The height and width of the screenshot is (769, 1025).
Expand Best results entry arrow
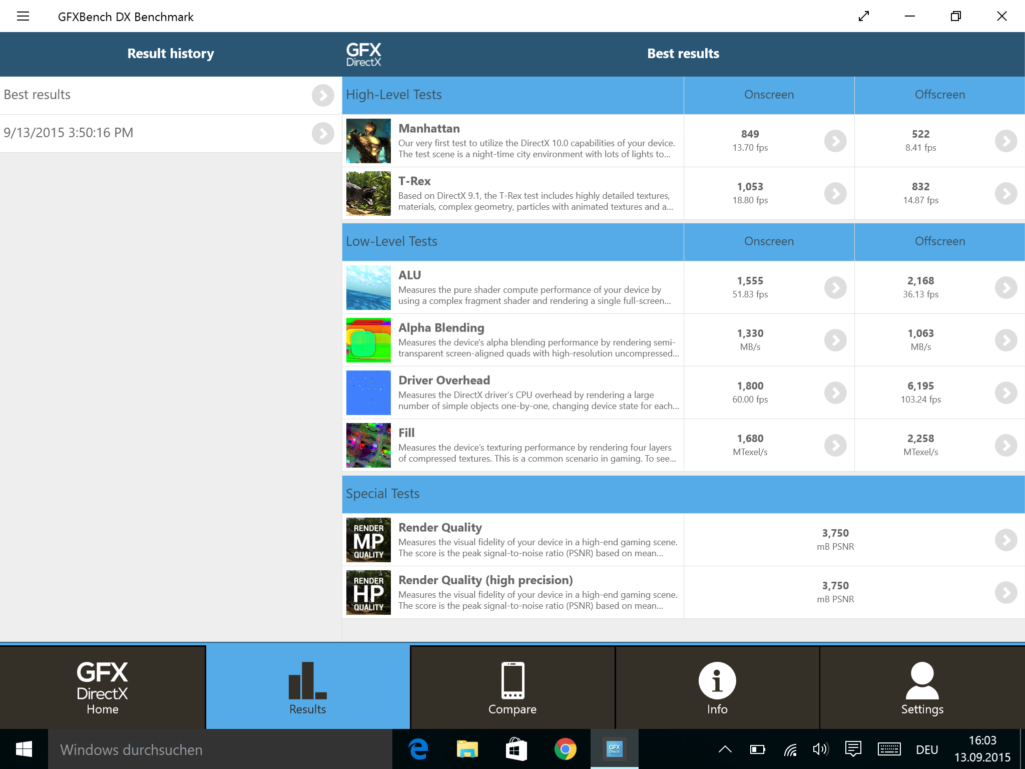coord(323,95)
